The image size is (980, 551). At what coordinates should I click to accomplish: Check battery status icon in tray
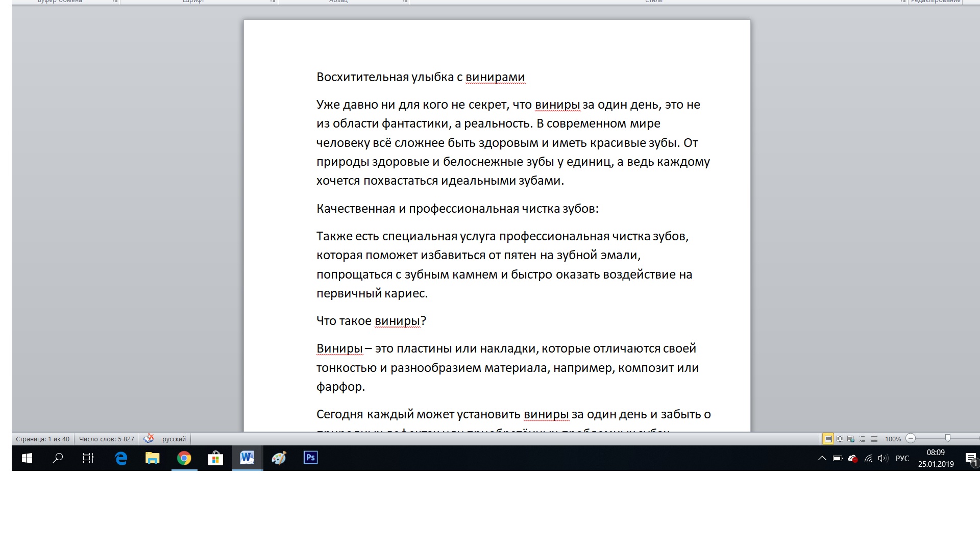tap(838, 458)
